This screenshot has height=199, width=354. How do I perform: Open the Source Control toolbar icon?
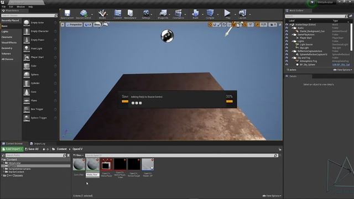pyautogui.click(x=84, y=14)
